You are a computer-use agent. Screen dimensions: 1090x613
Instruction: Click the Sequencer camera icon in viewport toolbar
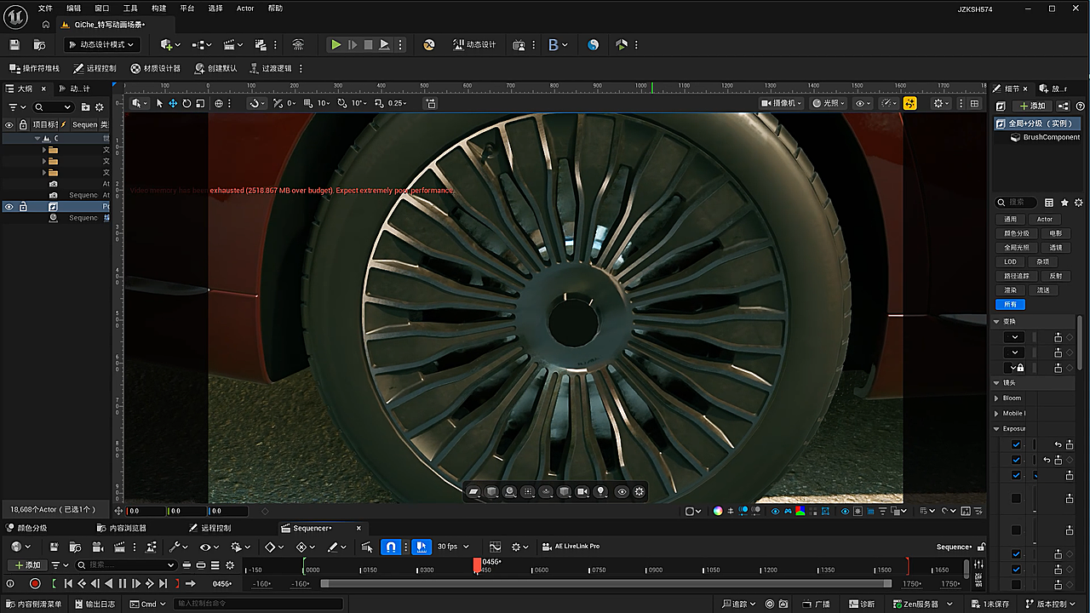pyautogui.click(x=582, y=491)
